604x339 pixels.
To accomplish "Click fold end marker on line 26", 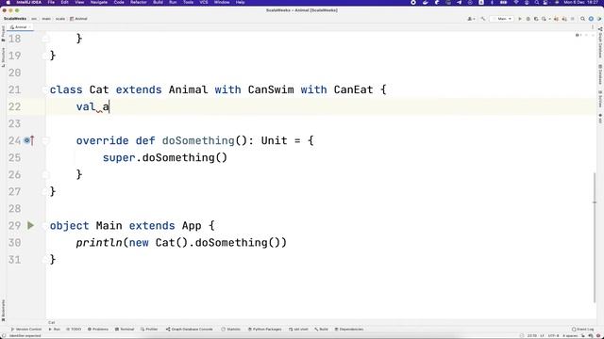I will click(45, 175).
